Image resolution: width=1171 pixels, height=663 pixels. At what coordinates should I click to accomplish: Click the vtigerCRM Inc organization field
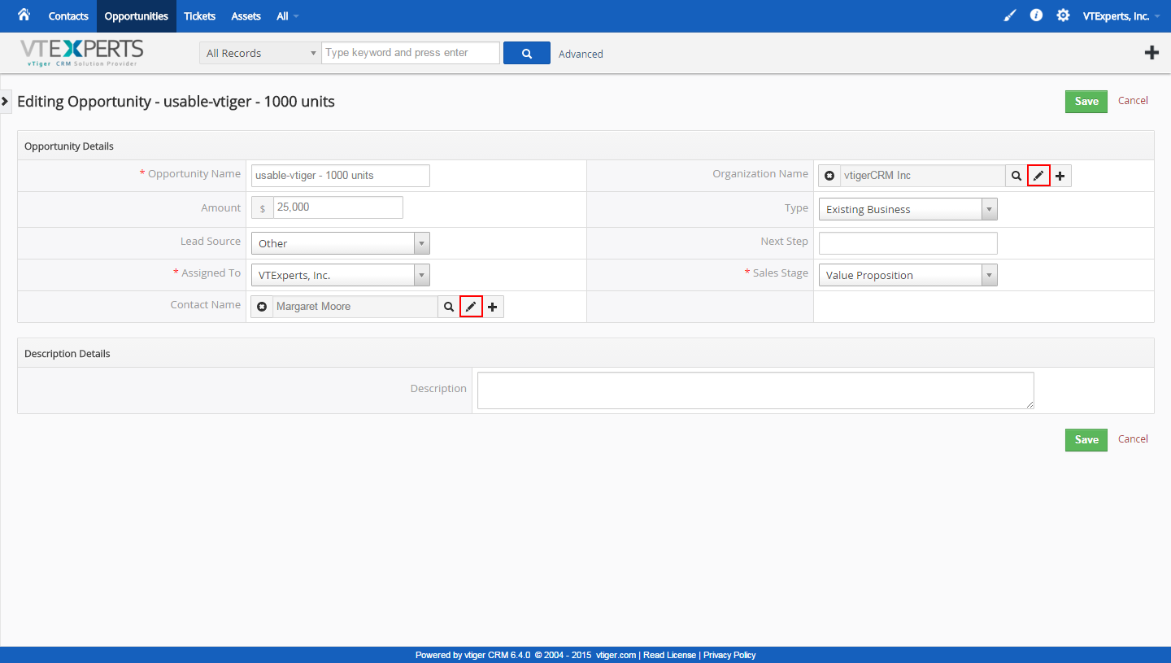[x=923, y=176]
